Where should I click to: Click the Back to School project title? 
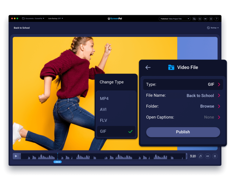[x=22, y=28]
